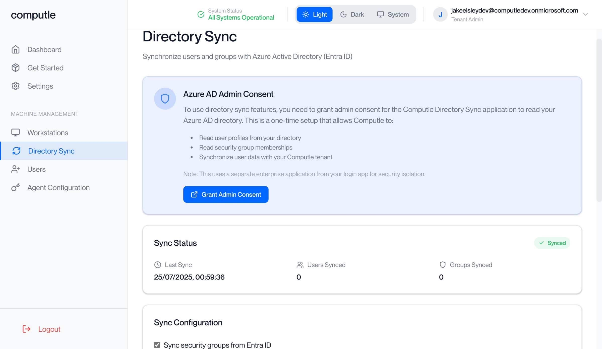Click the Settings gear icon
Image resolution: width=602 pixels, height=349 pixels.
click(x=15, y=86)
